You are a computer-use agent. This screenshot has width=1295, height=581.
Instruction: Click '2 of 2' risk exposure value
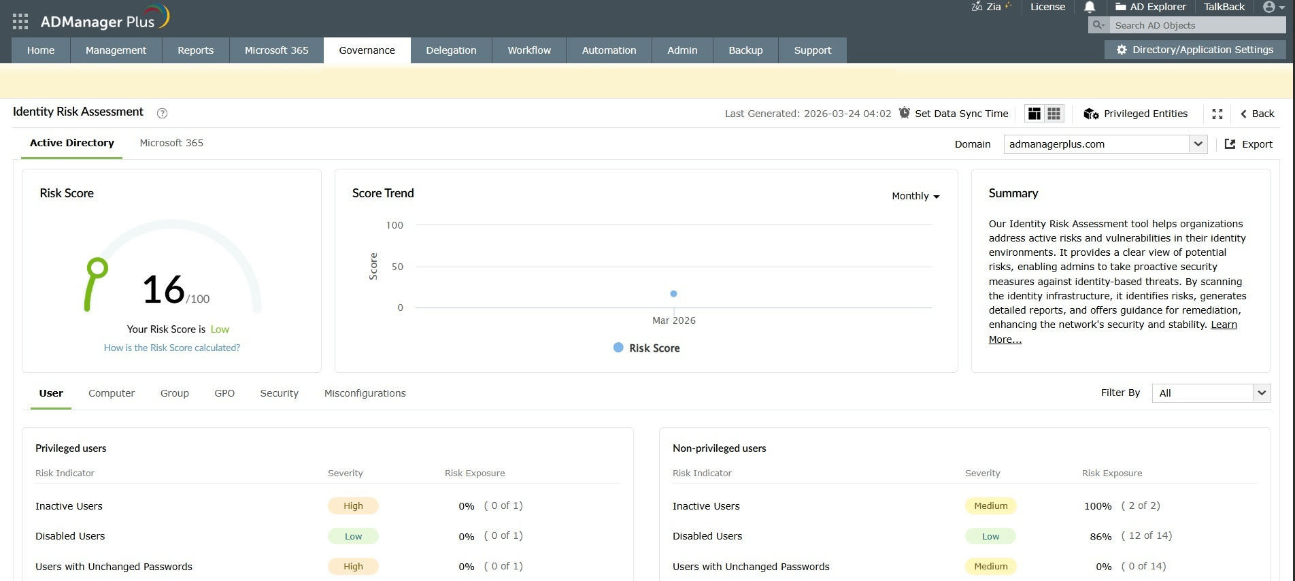pos(1141,505)
